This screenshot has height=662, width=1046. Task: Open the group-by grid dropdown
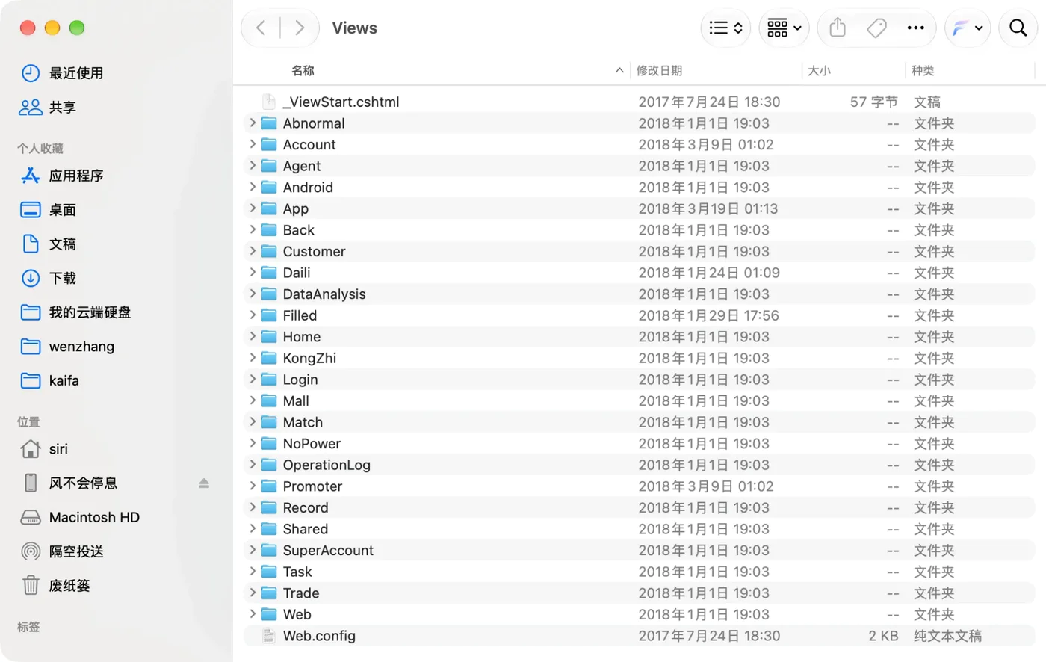(x=784, y=28)
